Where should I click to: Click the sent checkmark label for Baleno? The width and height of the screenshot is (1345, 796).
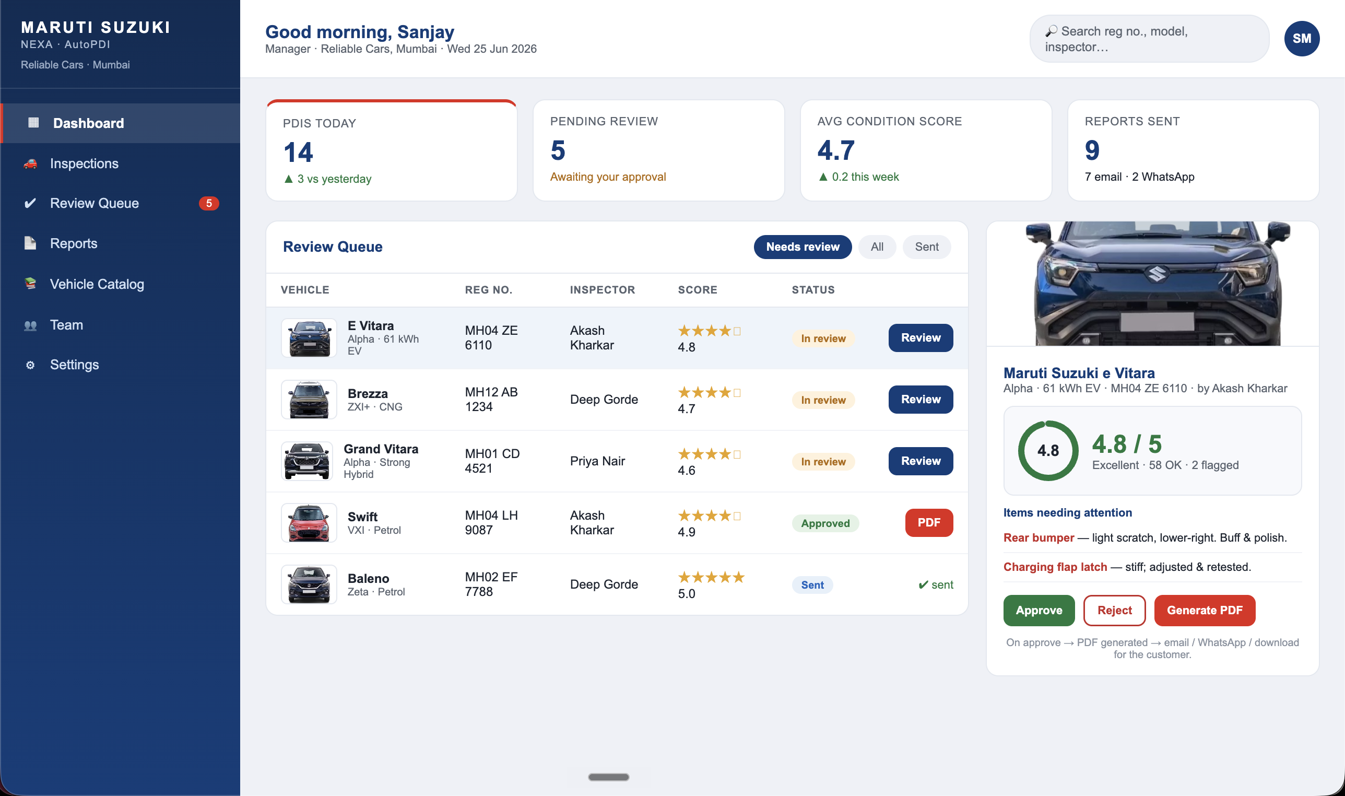(x=936, y=584)
